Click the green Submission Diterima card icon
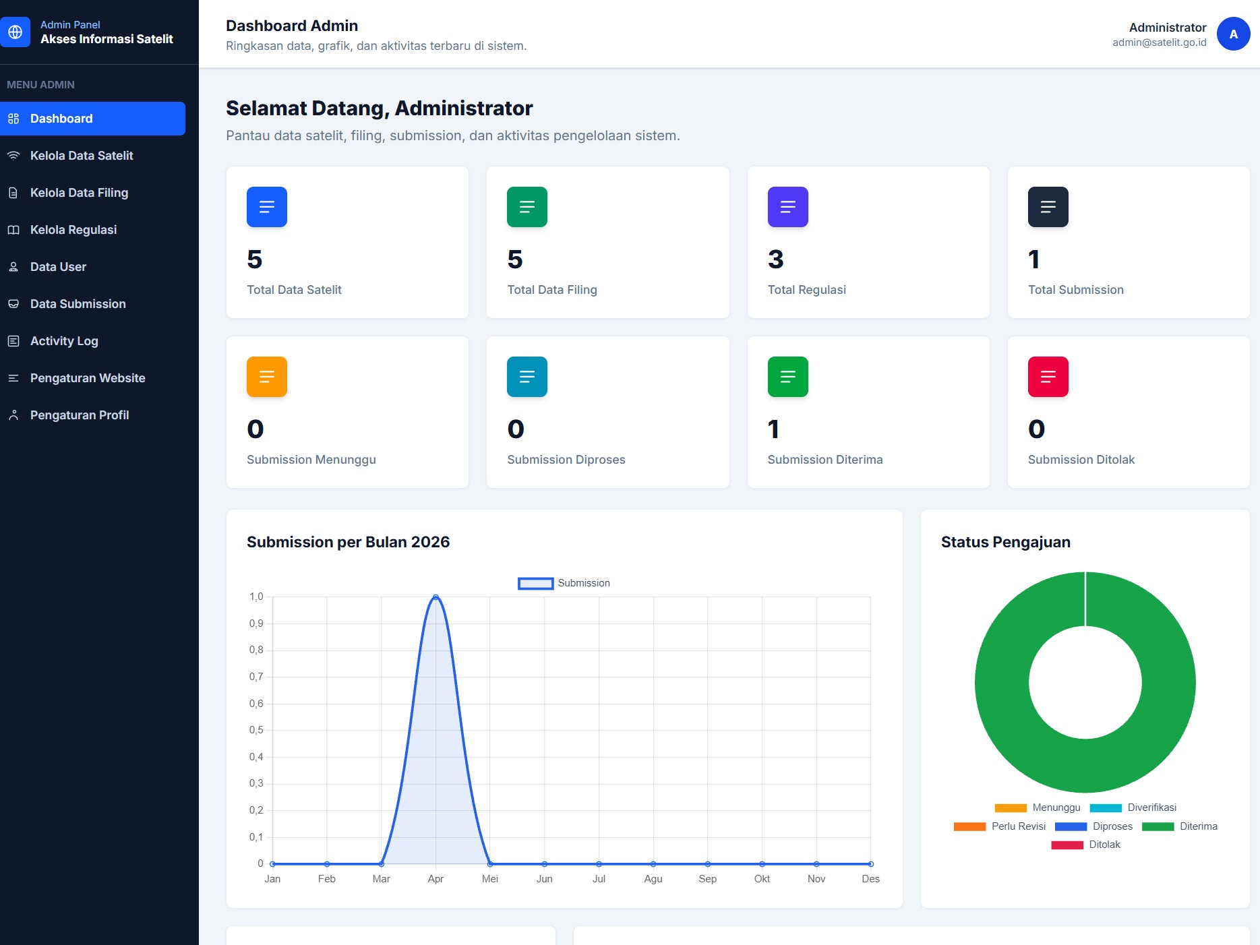Viewport: 1260px width, 945px height. [x=787, y=377]
